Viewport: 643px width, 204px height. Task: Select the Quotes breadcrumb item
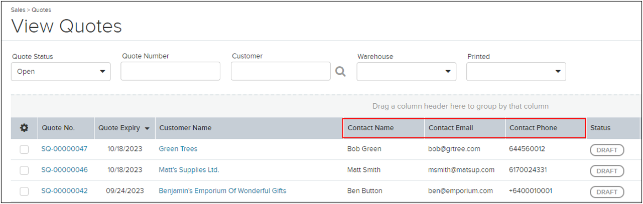(41, 10)
